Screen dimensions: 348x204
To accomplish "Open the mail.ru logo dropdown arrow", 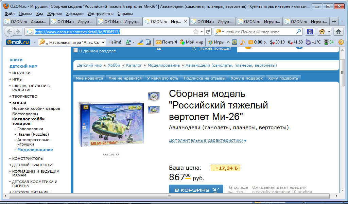I will point(35,42).
